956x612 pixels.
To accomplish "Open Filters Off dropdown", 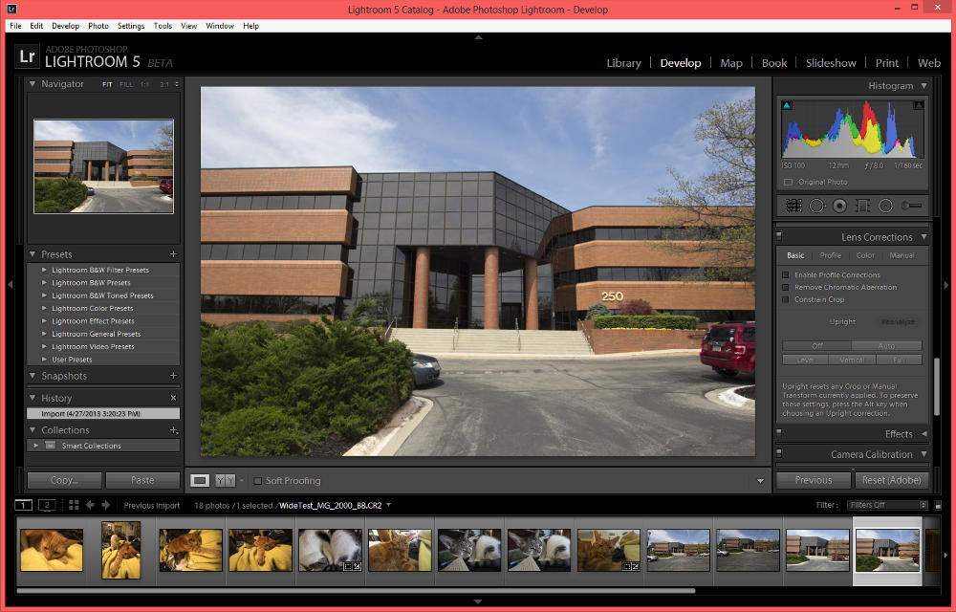I will pos(887,505).
